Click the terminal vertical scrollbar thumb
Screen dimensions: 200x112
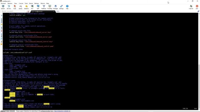coord(199,86)
